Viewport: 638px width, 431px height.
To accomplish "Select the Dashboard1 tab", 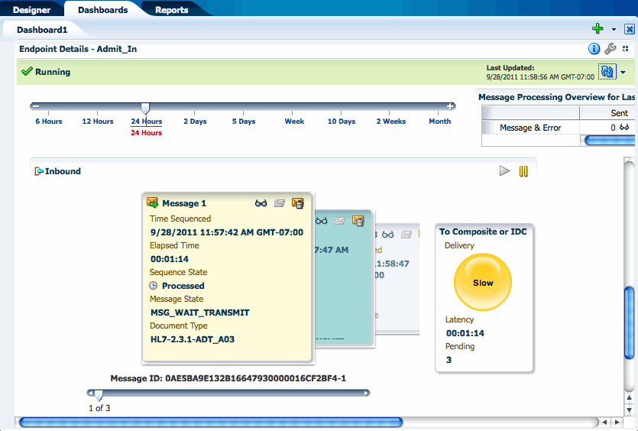I will coord(42,30).
